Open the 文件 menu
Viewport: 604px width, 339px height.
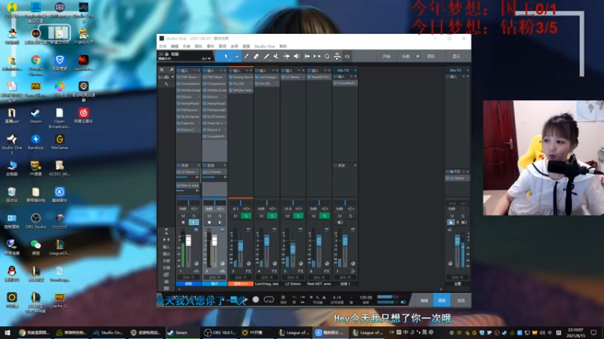(162, 46)
